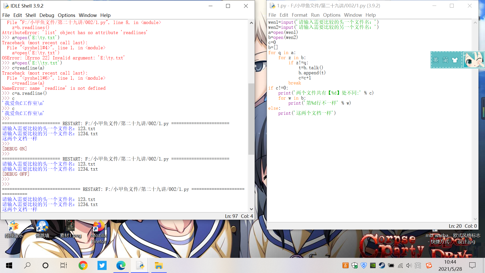485x273 pixels.
Task: Open Run menu in 1.py editor
Action: pos(315,15)
